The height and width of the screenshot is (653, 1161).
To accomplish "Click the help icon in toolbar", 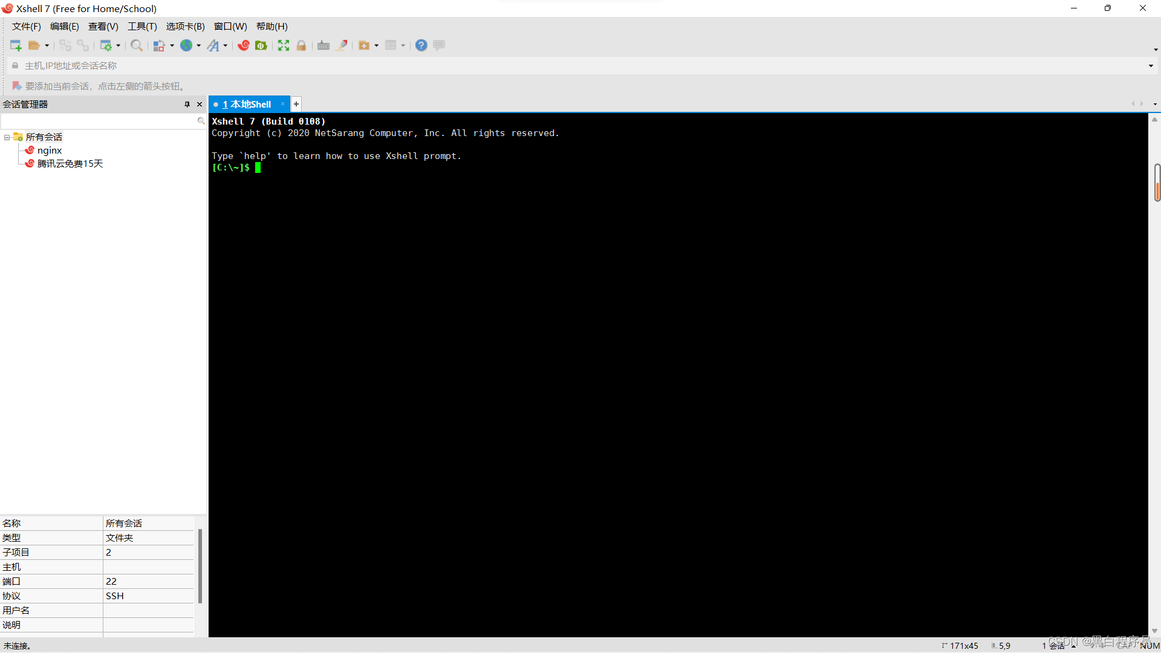I will pos(420,45).
